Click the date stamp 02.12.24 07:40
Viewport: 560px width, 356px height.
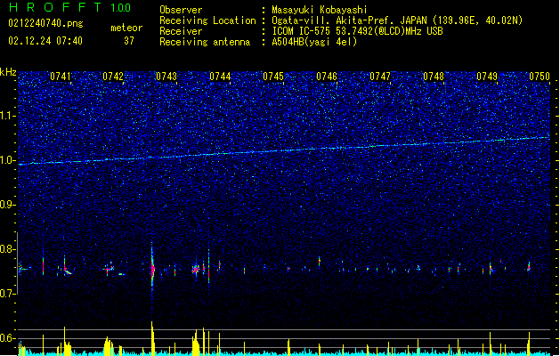point(45,41)
